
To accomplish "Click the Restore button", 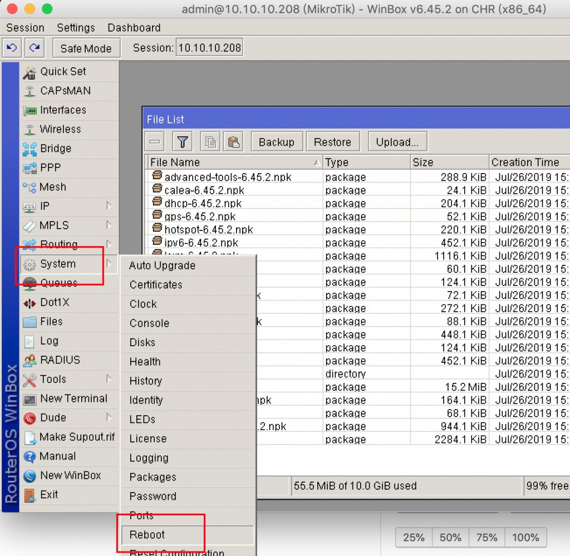I will tap(333, 142).
